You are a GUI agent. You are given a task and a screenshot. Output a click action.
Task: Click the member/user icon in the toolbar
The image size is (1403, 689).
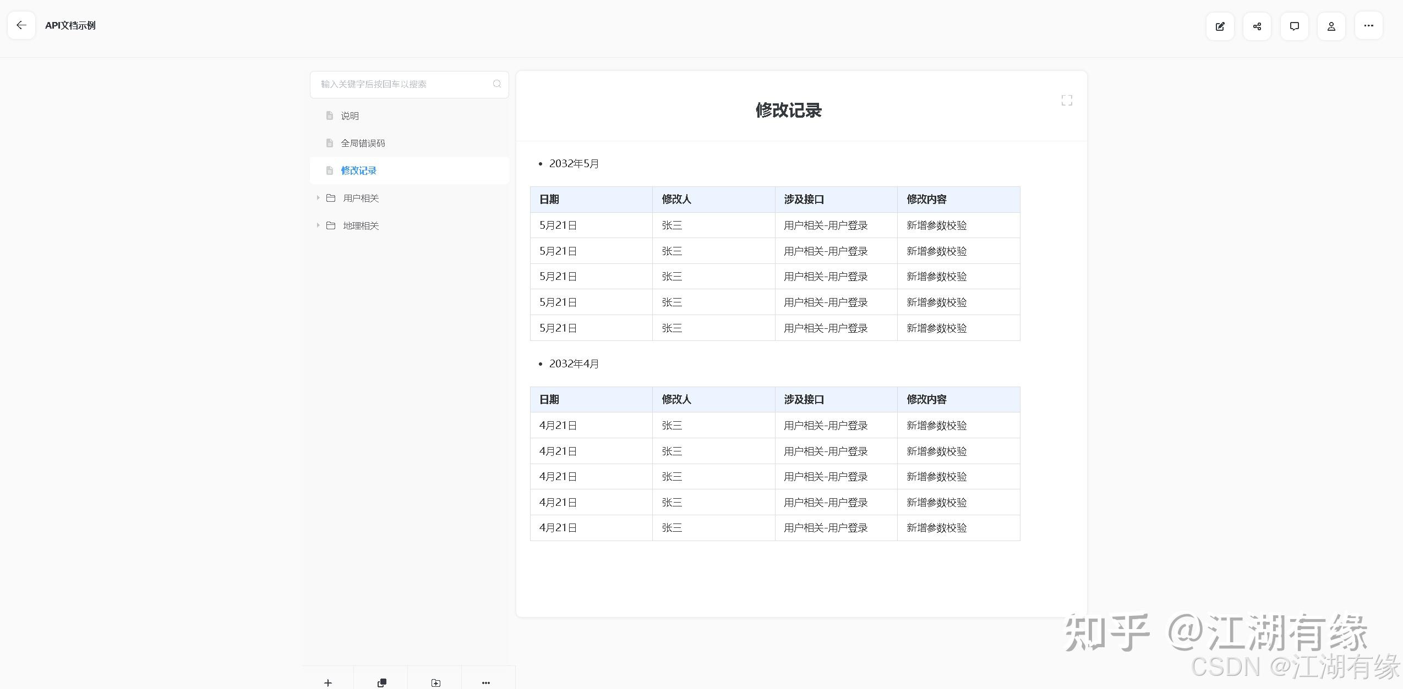tap(1331, 26)
